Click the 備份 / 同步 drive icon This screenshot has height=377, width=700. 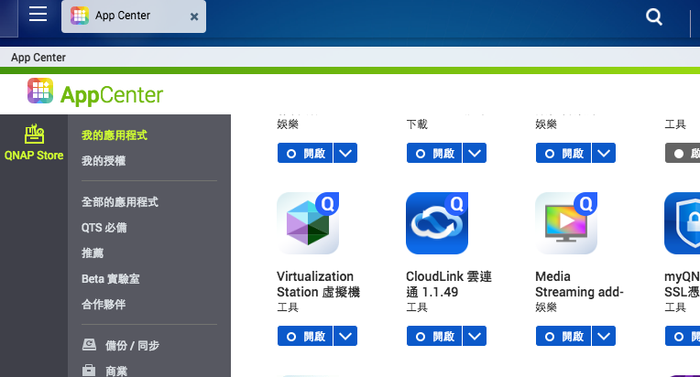pyautogui.click(x=89, y=344)
